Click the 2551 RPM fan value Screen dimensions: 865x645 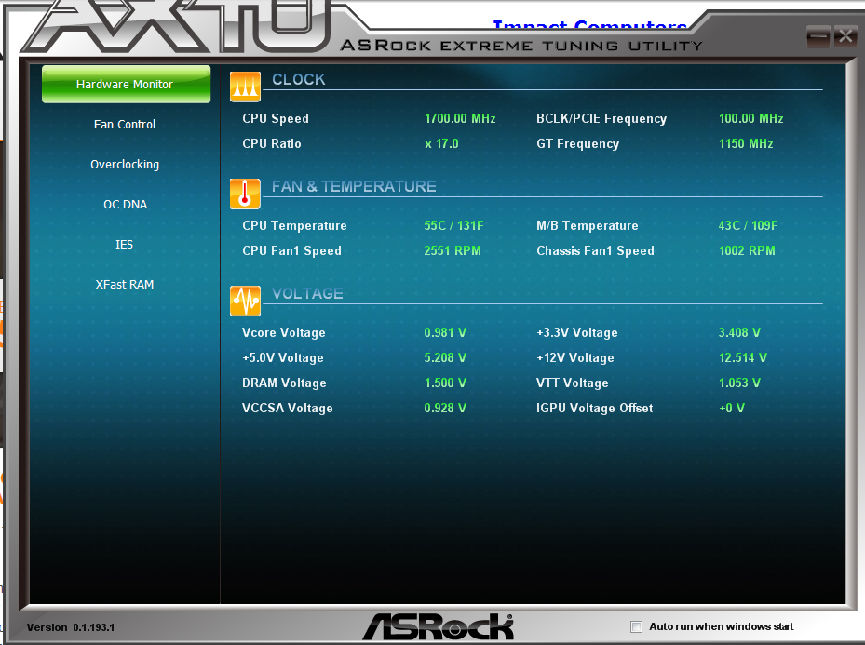tap(453, 251)
